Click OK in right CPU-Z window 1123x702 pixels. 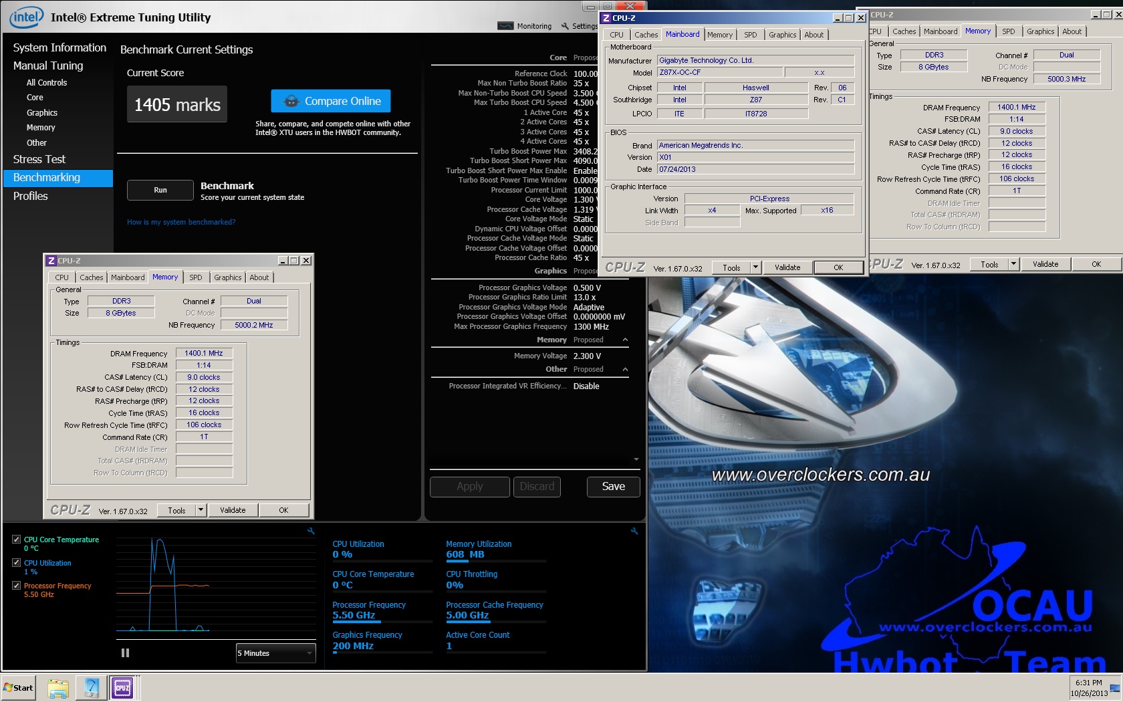click(x=1096, y=264)
